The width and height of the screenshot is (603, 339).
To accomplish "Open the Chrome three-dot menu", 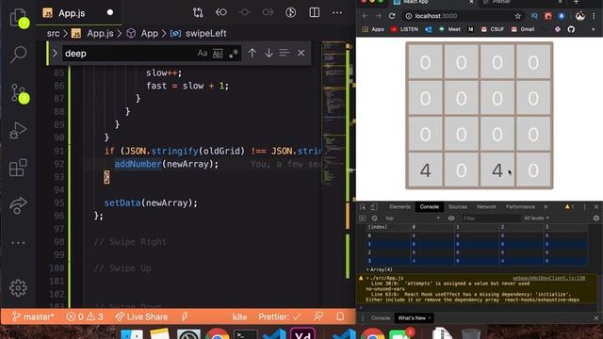I will click(594, 16).
